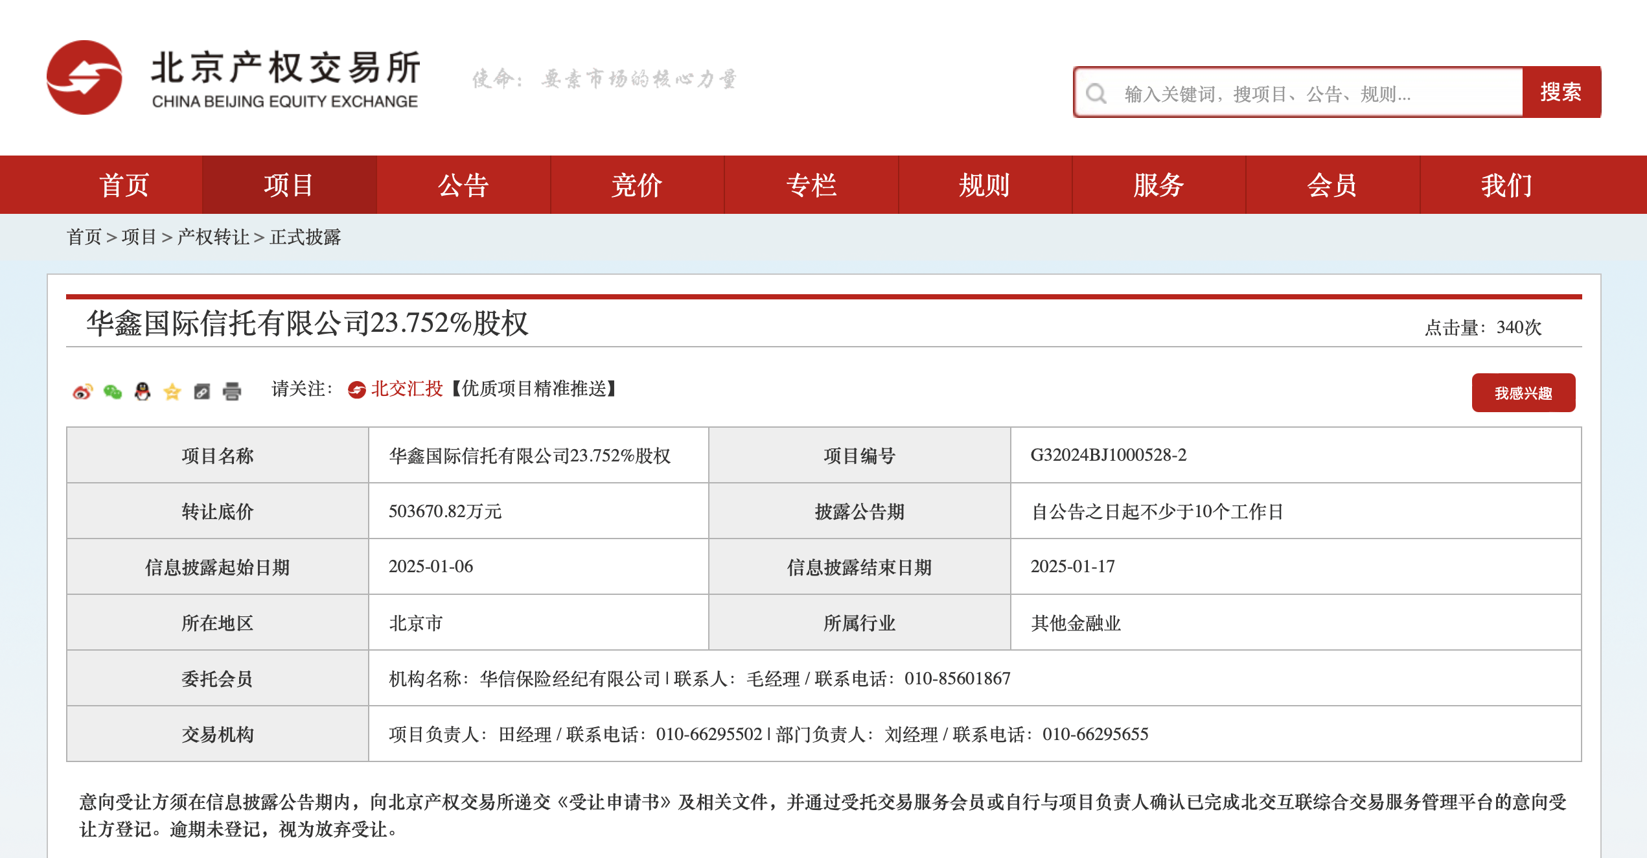Go to 项目 in breadcrumb

(139, 237)
